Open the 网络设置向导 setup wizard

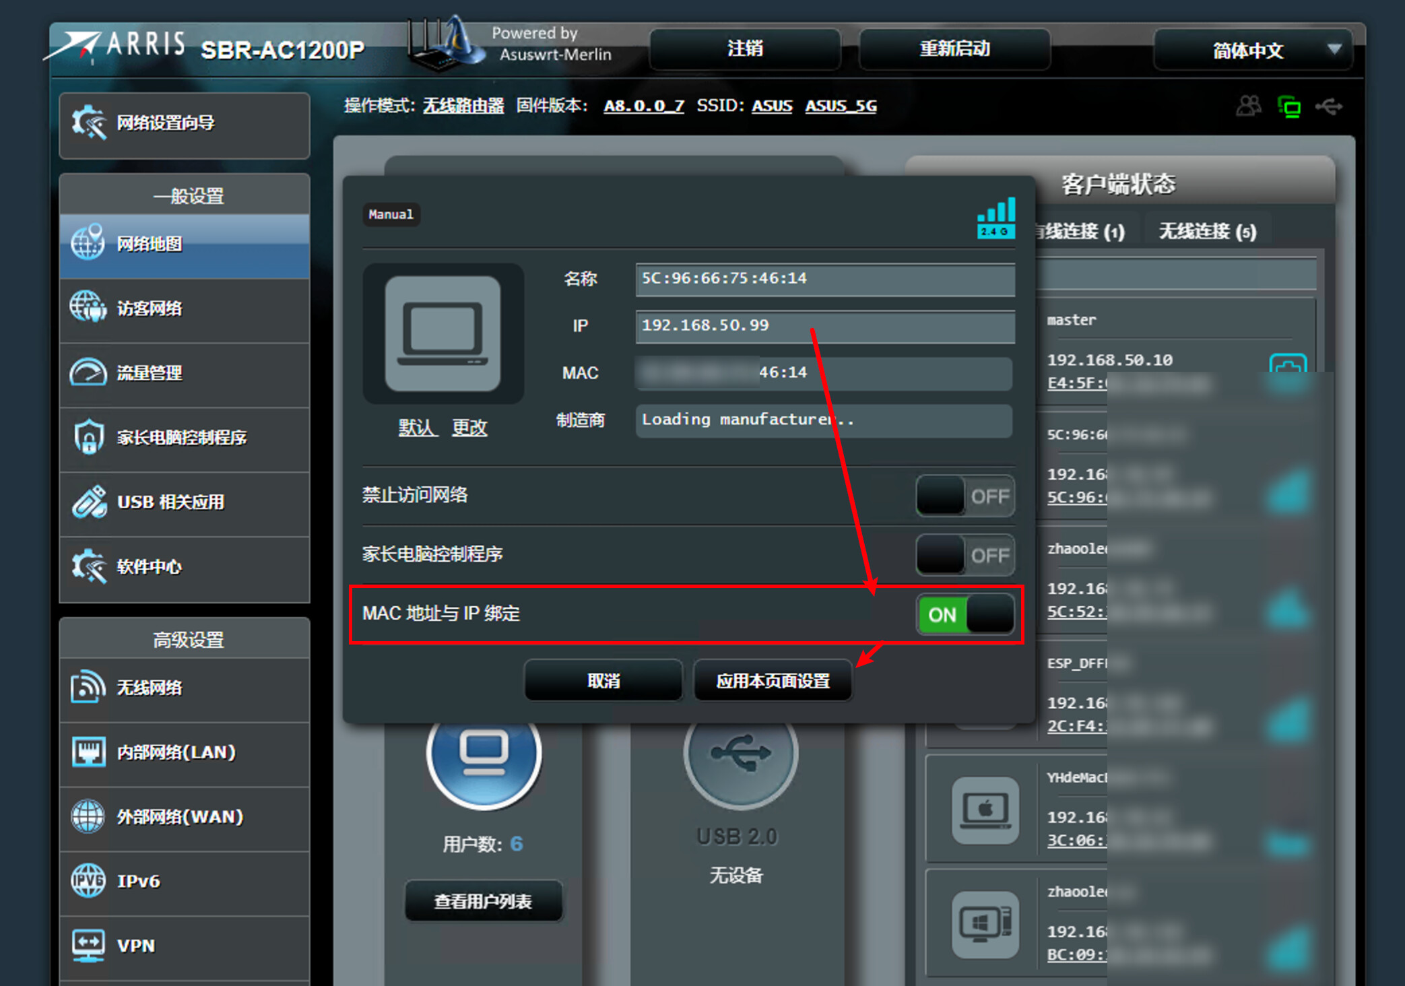[184, 125]
